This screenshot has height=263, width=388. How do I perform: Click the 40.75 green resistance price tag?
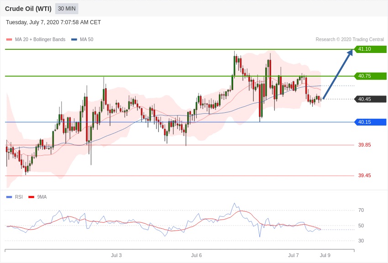pos(370,76)
